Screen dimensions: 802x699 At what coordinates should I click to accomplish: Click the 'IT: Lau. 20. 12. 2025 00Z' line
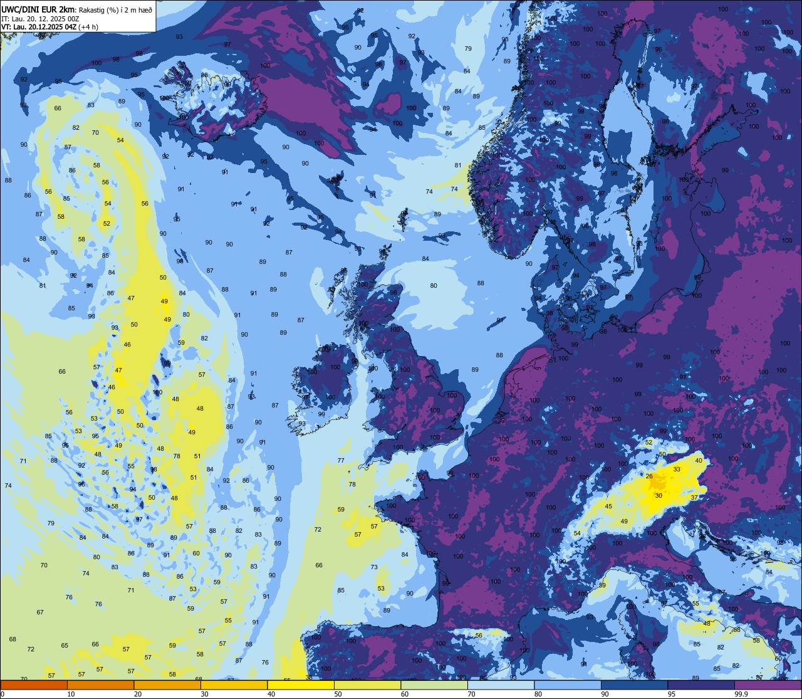click(x=40, y=19)
